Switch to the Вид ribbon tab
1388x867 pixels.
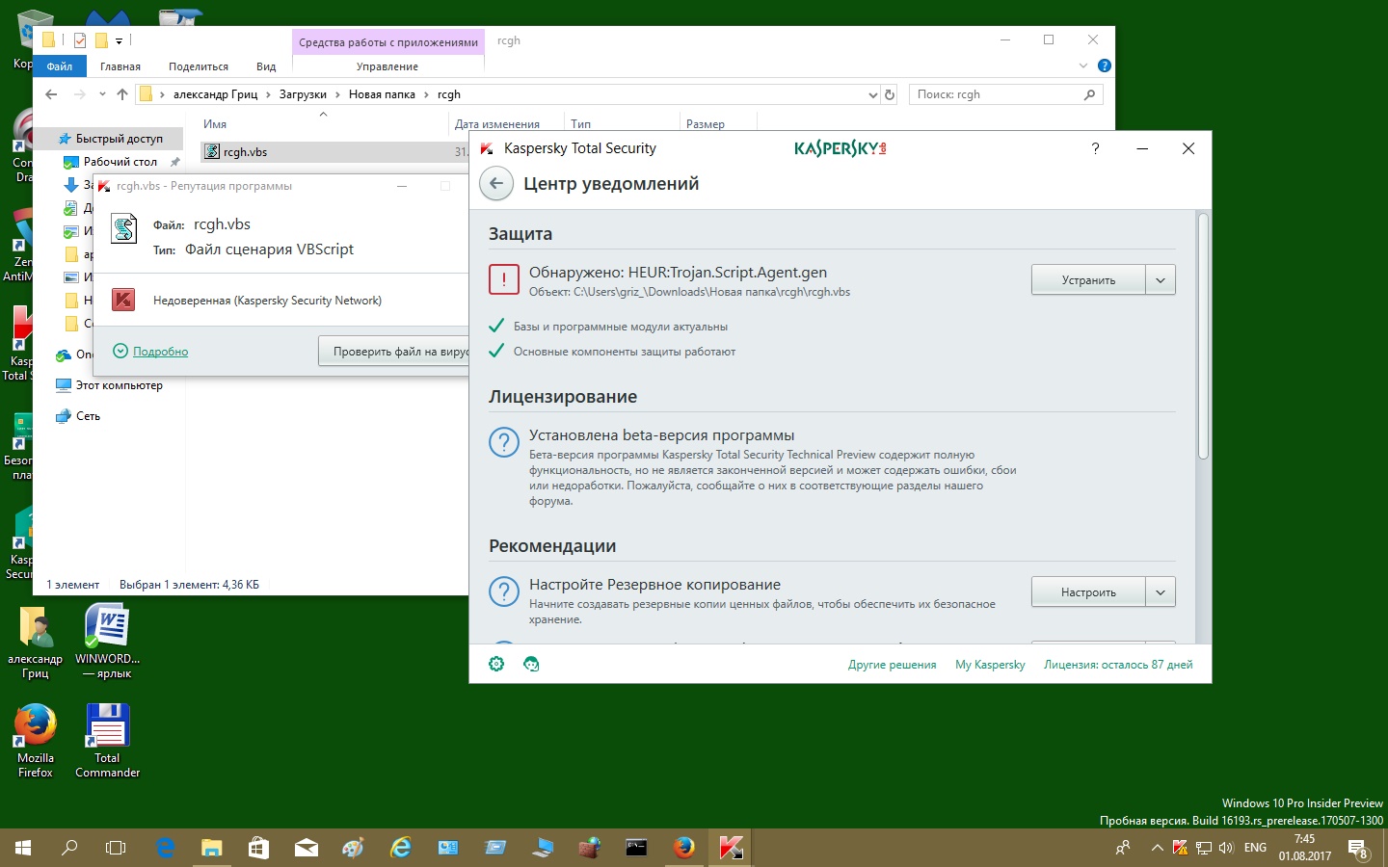pos(266,66)
